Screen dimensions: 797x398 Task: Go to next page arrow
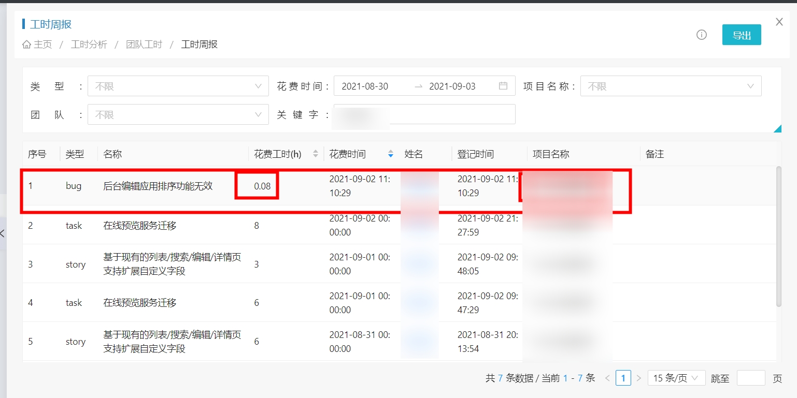click(x=638, y=378)
